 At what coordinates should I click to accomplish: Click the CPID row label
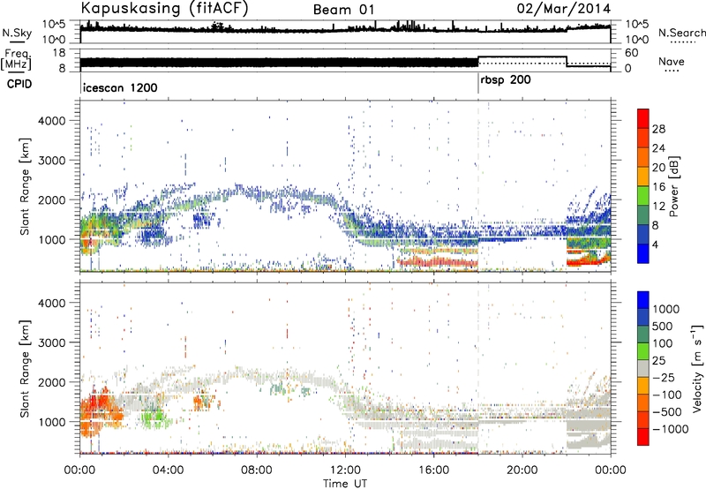tap(19, 84)
